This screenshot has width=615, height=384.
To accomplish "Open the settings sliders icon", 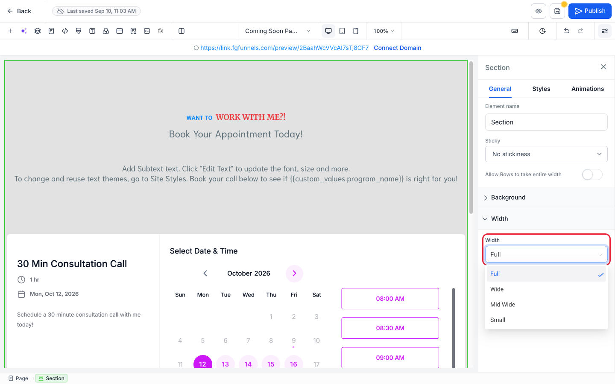I will [605, 31].
